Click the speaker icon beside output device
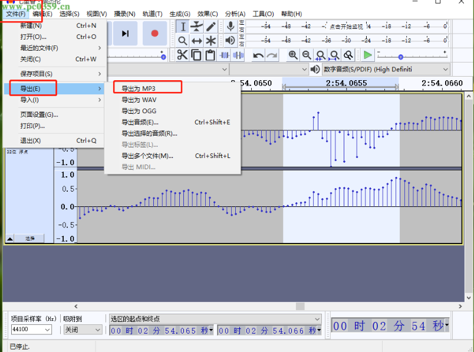Screen dimensions: 474x352 (315, 69)
